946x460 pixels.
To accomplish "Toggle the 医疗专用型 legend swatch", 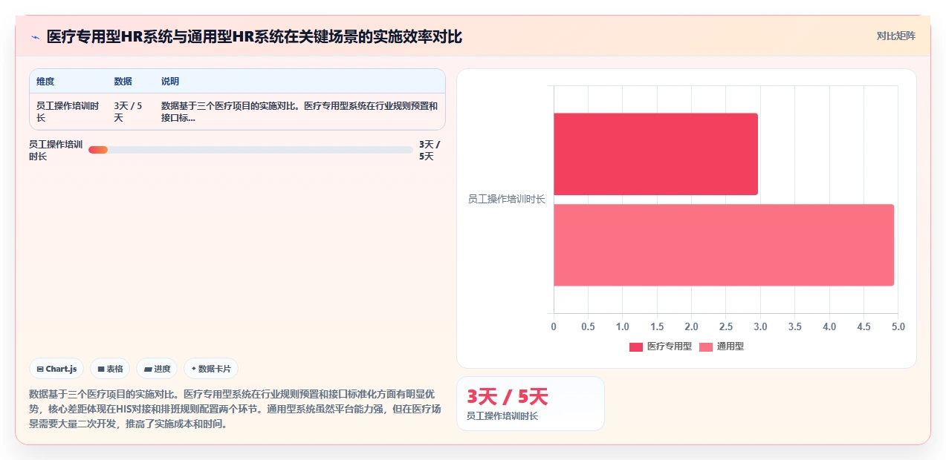I will tap(635, 347).
